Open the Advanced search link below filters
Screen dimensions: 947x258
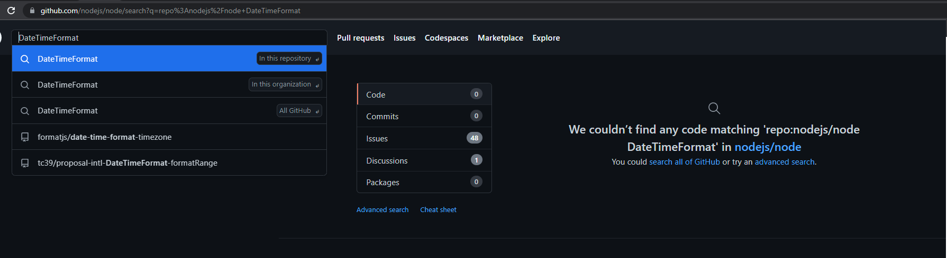click(x=383, y=209)
